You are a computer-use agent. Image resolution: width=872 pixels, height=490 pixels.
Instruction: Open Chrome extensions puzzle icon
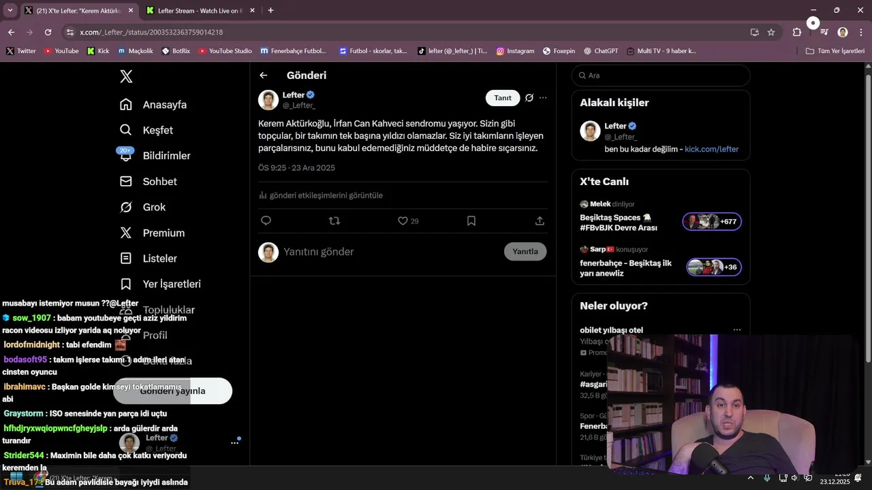pos(796,32)
